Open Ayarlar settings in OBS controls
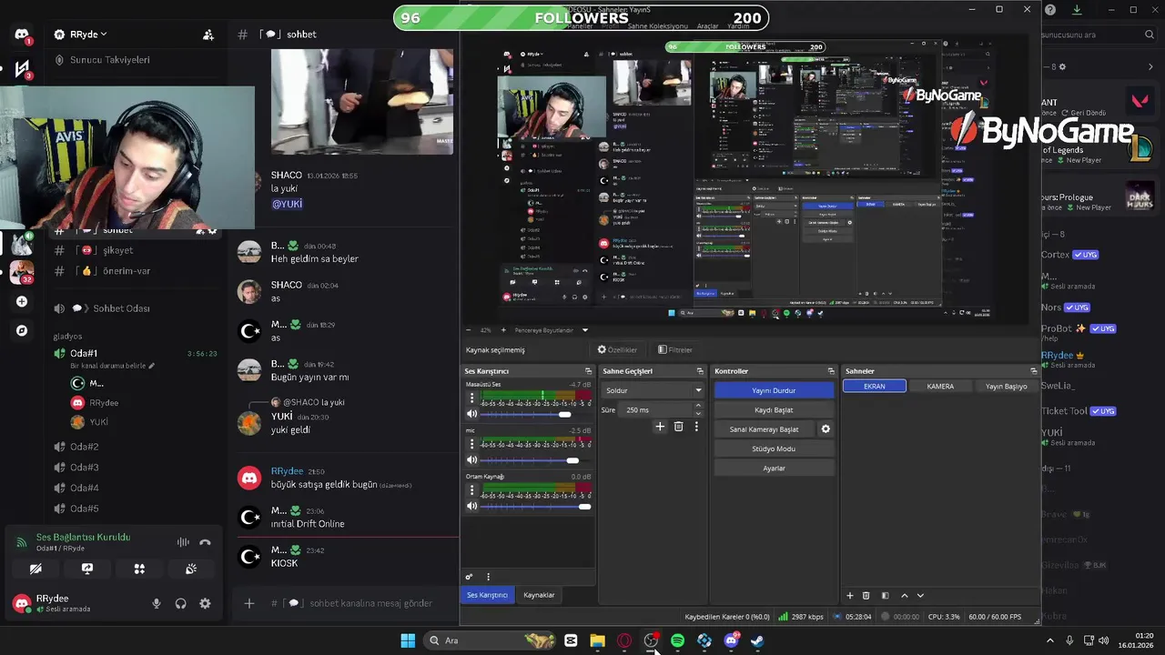This screenshot has width=1165, height=655. pyautogui.click(x=774, y=469)
